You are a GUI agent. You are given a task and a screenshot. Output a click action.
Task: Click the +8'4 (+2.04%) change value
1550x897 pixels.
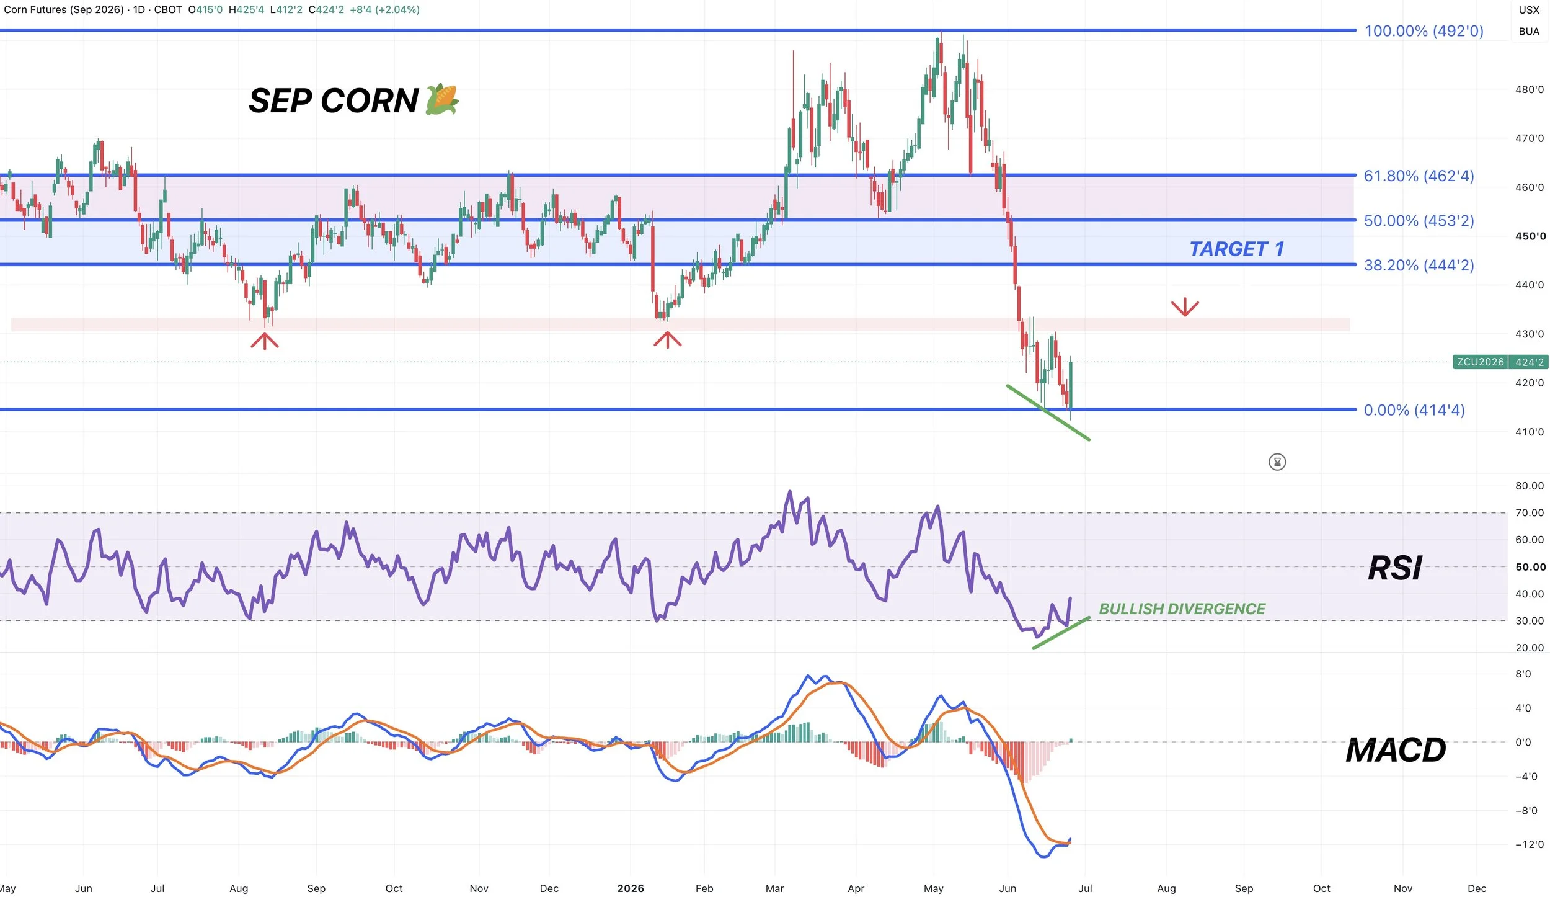(x=384, y=10)
